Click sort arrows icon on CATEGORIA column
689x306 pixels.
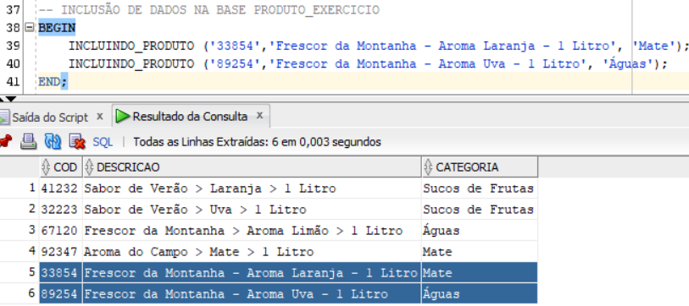click(429, 167)
